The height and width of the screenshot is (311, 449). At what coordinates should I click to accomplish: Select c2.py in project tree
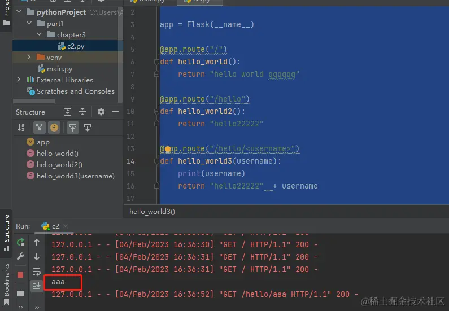(71, 46)
